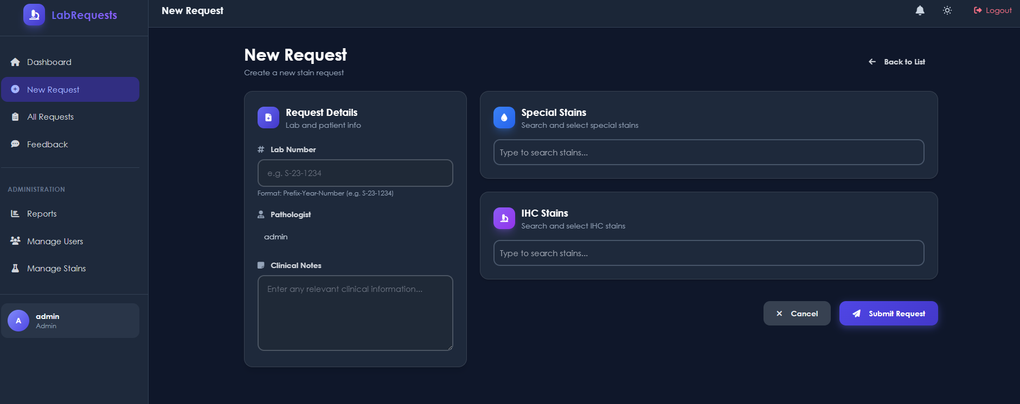Click the Logout link

click(x=992, y=10)
